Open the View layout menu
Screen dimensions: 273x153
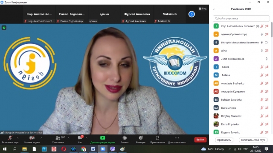[x=203, y=8]
